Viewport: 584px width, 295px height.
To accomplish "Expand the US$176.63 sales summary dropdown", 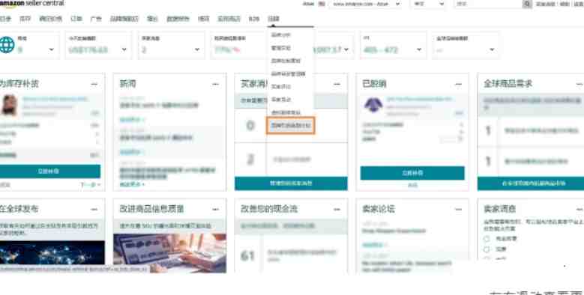I will [124, 49].
